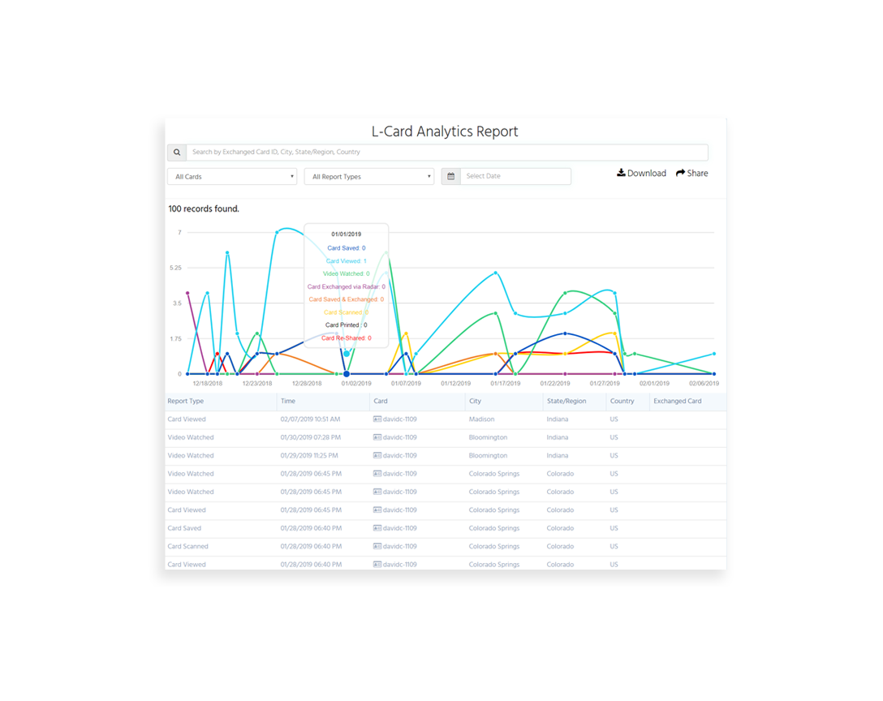The width and height of the screenshot is (883, 701).
Task: Click the 02/06/2019 x-axis date label
Action: (x=704, y=384)
